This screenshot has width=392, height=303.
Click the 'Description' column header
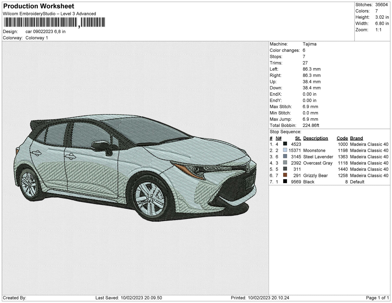tap(315, 138)
